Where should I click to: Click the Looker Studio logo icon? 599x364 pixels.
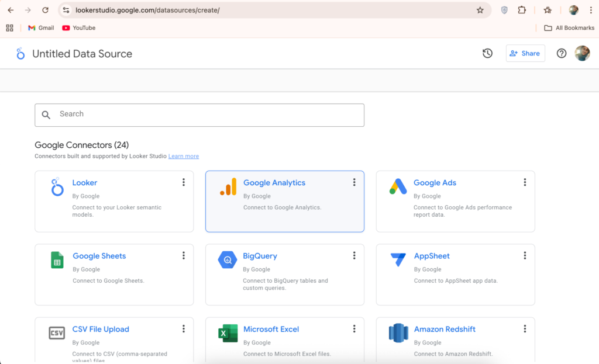(20, 54)
